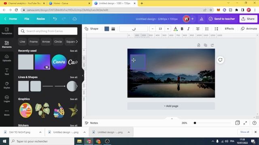Increase font size with plus button

click(168, 29)
